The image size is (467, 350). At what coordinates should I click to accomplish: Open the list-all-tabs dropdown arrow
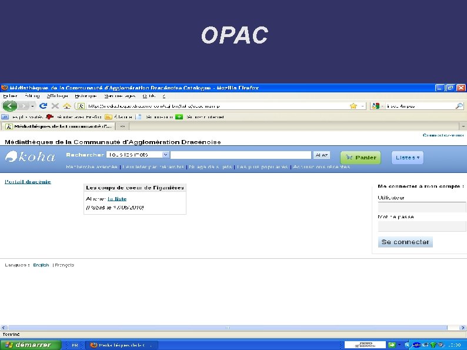point(463,126)
